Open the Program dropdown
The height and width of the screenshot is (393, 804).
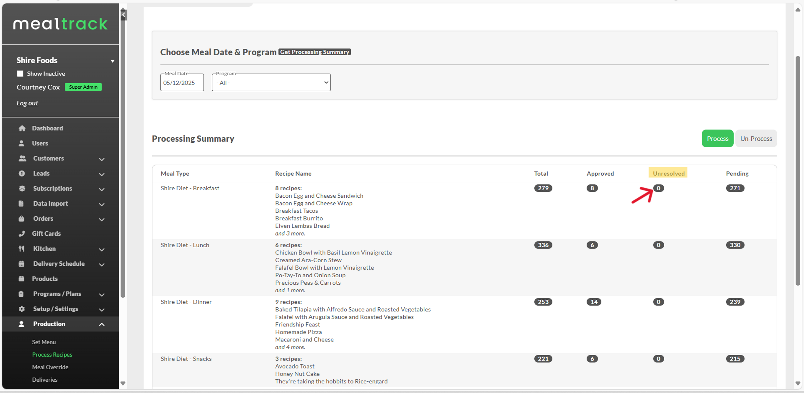[x=271, y=83]
